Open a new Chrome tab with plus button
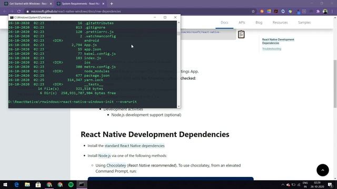The image size is (337, 189). [x=112, y=4]
